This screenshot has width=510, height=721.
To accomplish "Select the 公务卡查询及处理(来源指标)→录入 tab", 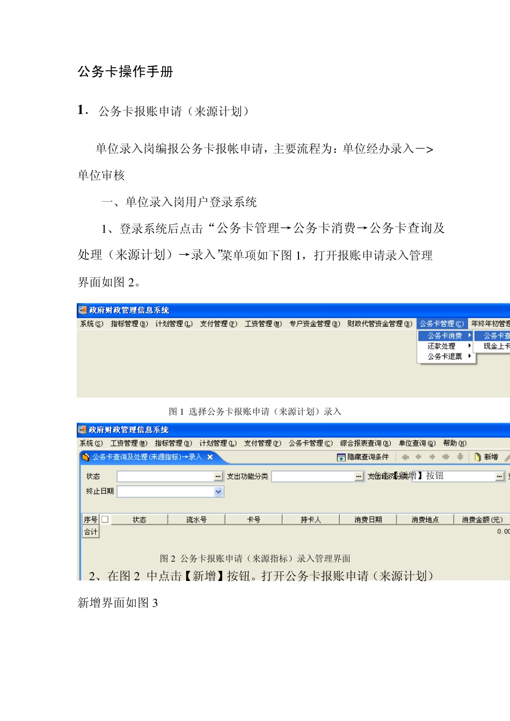I will click(x=147, y=457).
